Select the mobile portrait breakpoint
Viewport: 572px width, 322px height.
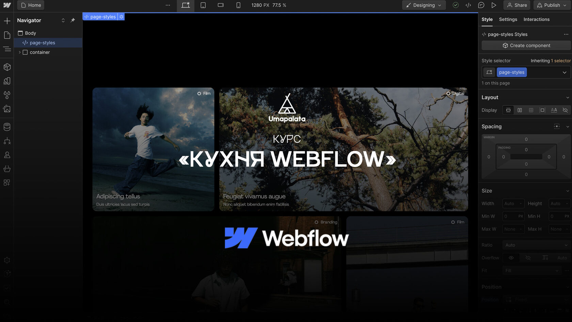(x=238, y=5)
